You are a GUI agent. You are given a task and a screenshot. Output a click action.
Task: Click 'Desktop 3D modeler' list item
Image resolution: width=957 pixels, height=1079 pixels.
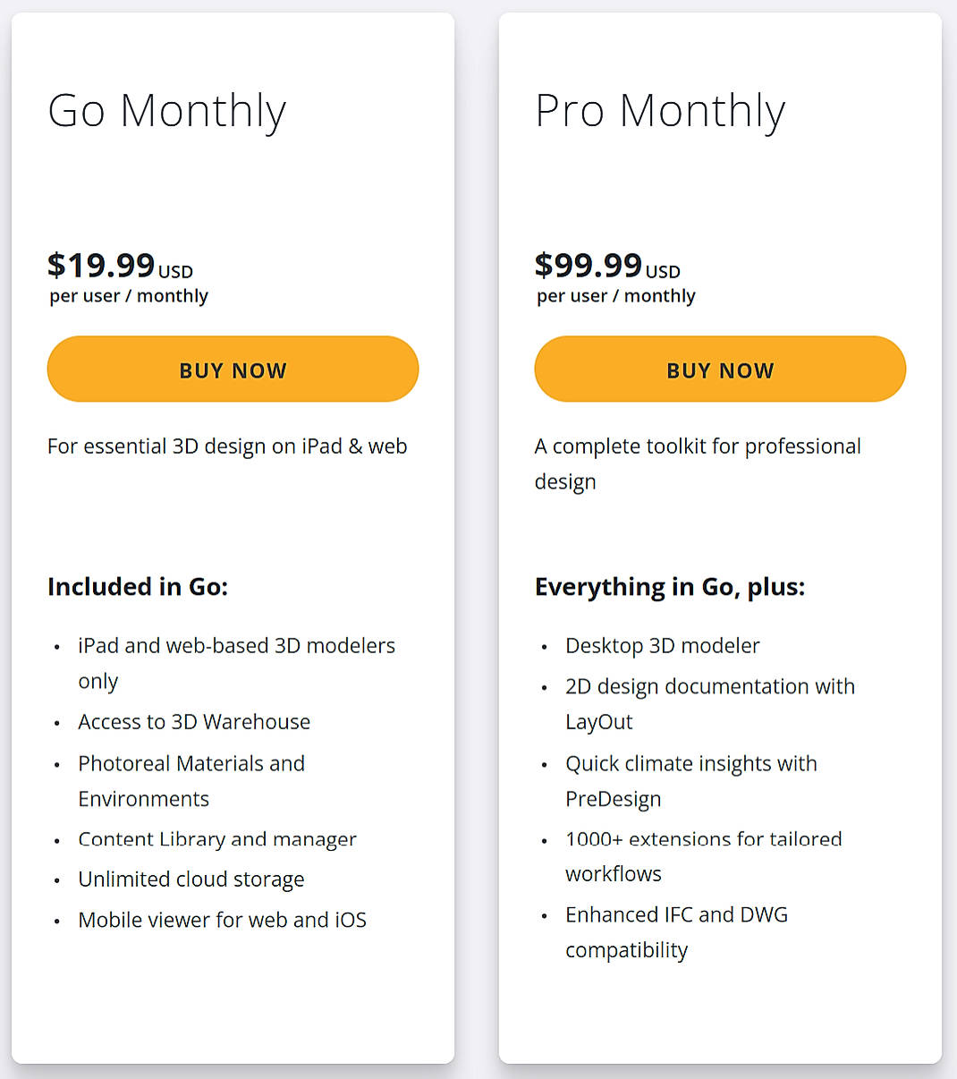click(662, 645)
